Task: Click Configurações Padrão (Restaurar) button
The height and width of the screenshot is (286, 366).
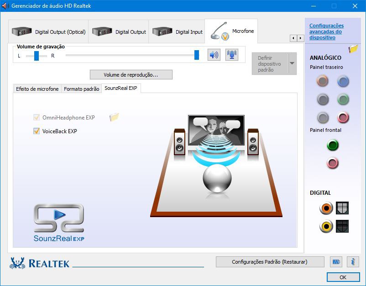Action: 270,262
